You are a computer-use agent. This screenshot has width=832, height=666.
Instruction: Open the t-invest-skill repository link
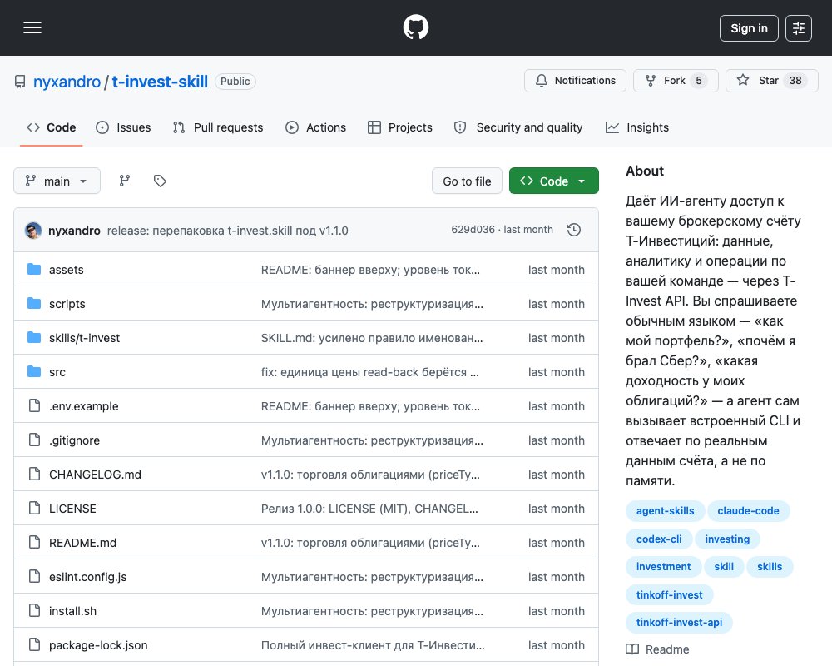tap(160, 82)
